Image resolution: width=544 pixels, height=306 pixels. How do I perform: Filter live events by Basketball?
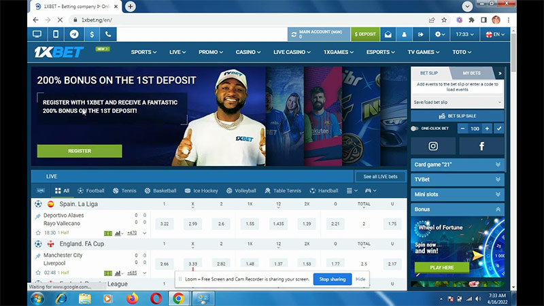[x=160, y=190]
